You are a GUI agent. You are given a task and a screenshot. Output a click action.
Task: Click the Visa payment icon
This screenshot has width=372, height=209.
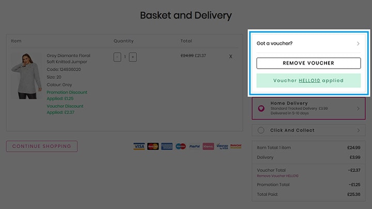click(x=139, y=147)
